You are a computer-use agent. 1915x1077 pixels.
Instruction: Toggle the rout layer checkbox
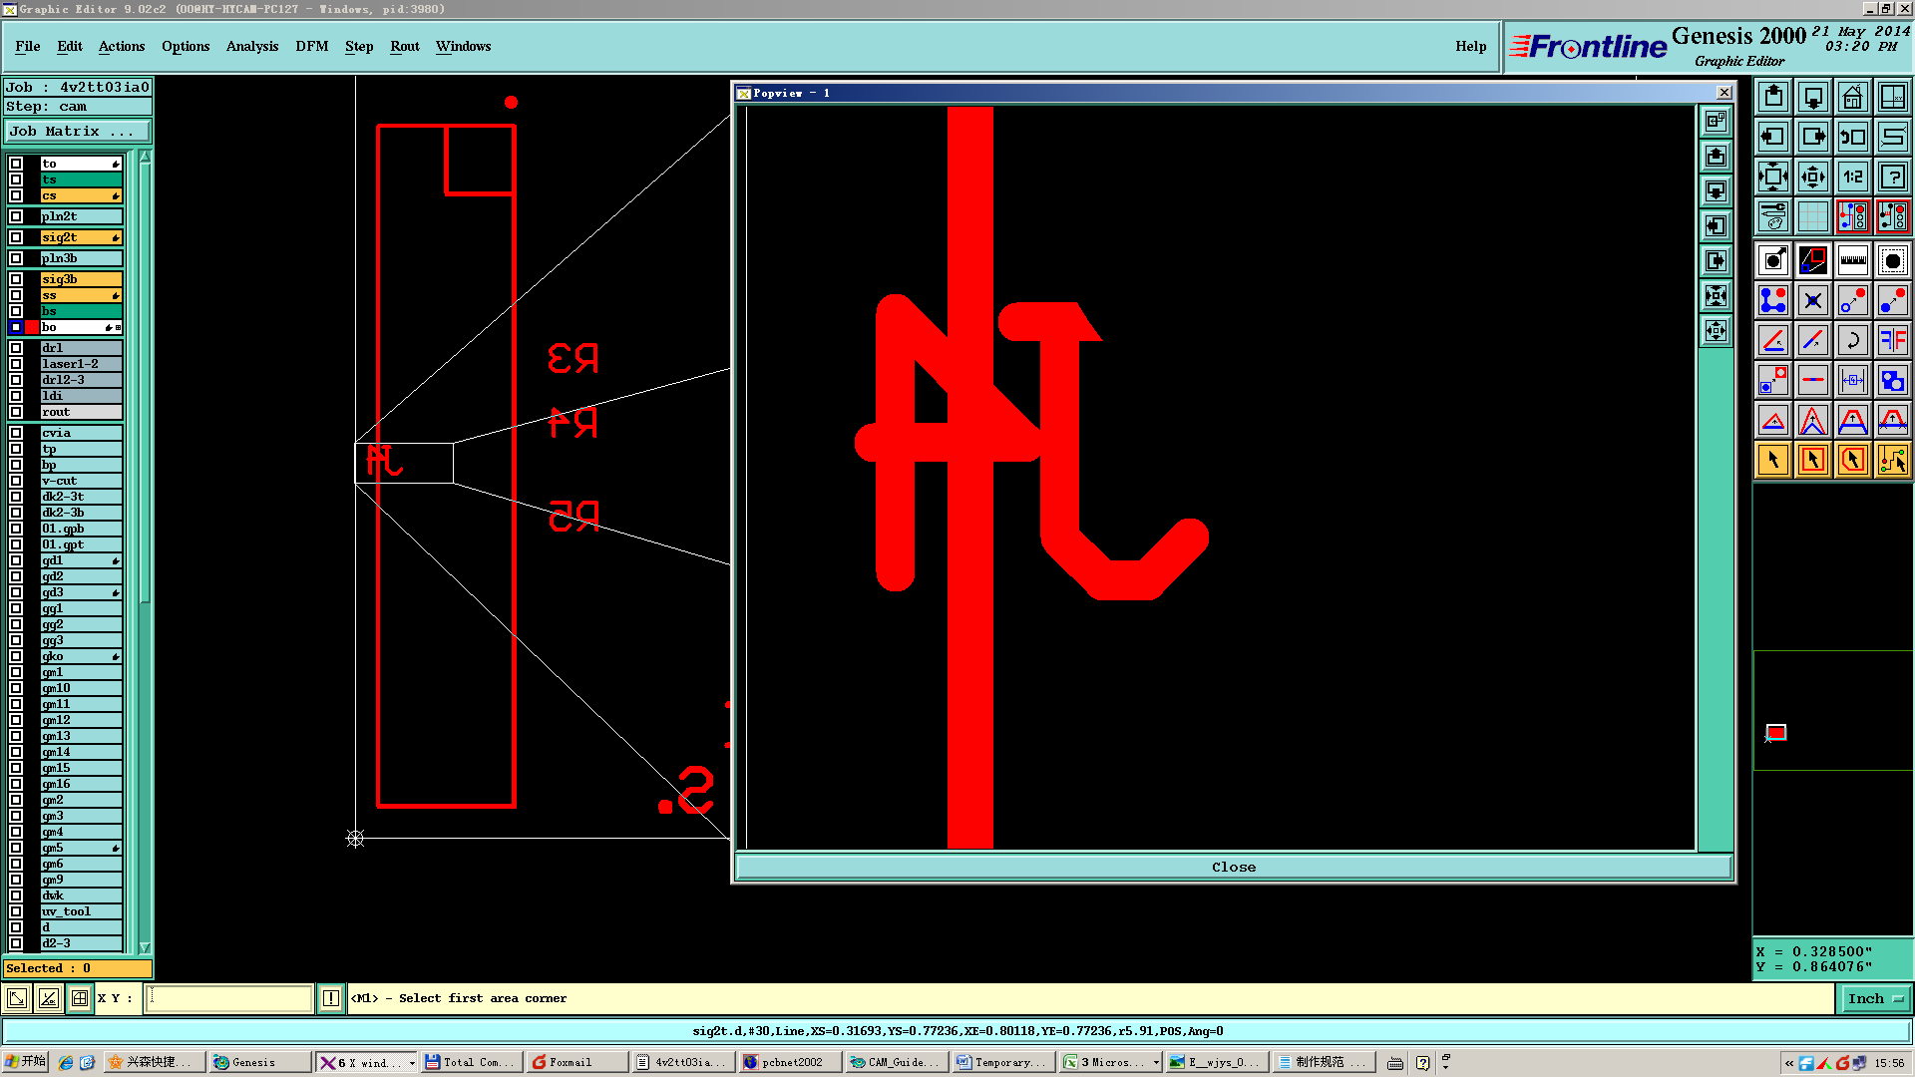(16, 412)
